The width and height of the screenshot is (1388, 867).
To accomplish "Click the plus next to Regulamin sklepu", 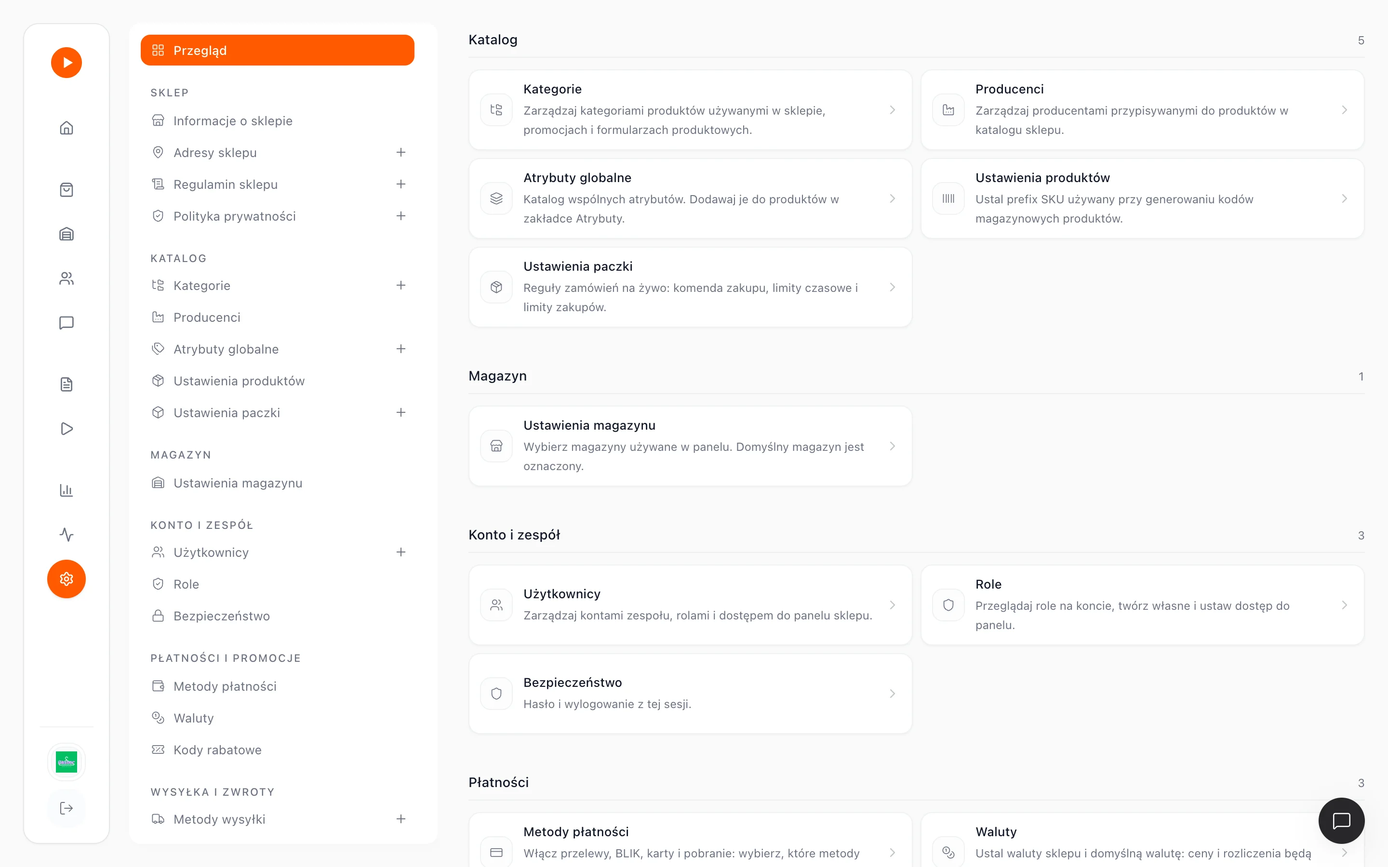I will (401, 184).
